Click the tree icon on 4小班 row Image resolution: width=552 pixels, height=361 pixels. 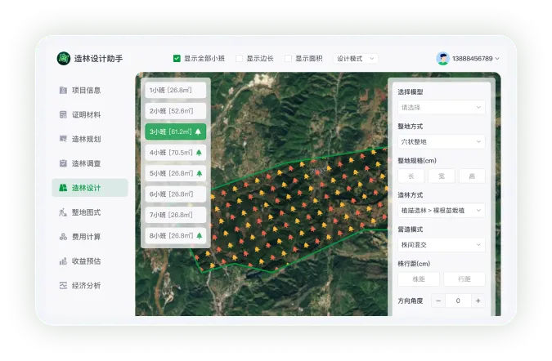point(199,153)
